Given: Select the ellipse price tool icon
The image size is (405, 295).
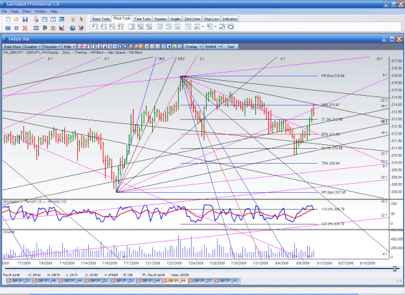Looking at the screenshot, I should 231,27.
